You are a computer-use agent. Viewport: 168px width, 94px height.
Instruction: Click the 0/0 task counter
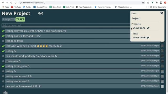point(41,13)
